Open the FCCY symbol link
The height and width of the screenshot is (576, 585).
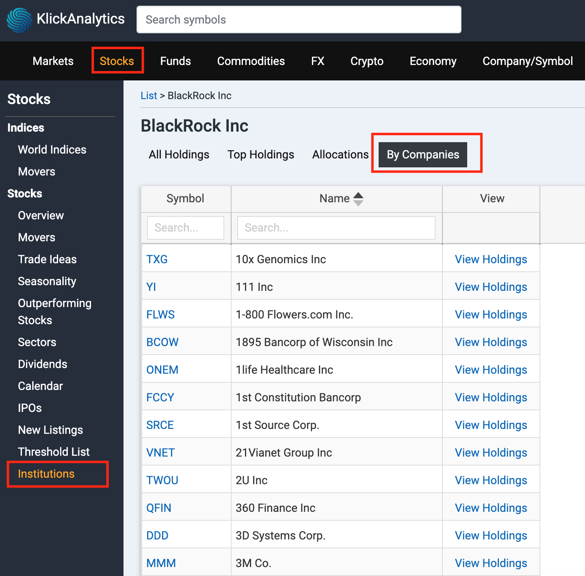[160, 397]
